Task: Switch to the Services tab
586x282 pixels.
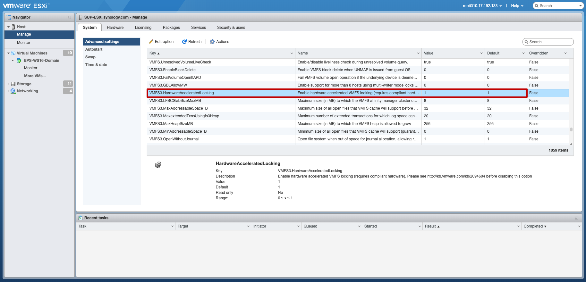Action: point(199,28)
